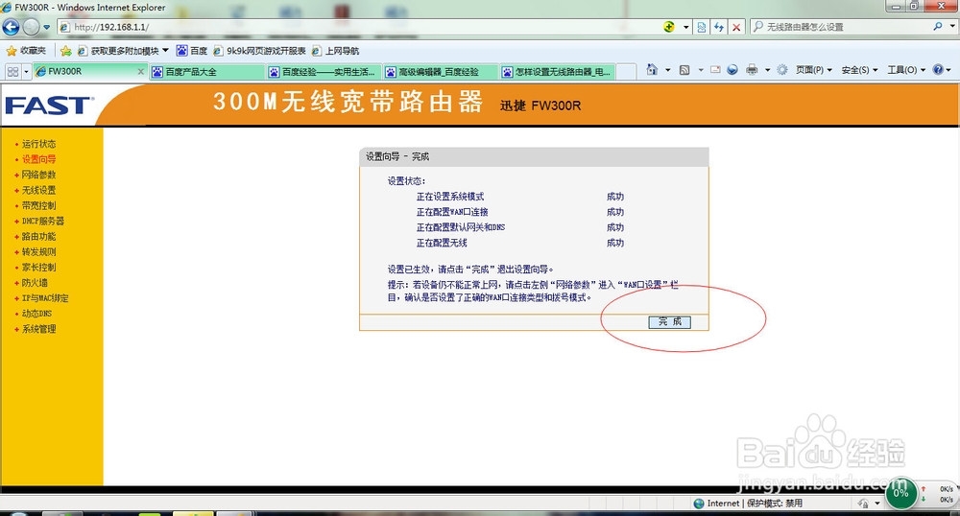960x516 pixels.
Task: Click the green 360 security icon in the address bar
Action: click(669, 27)
